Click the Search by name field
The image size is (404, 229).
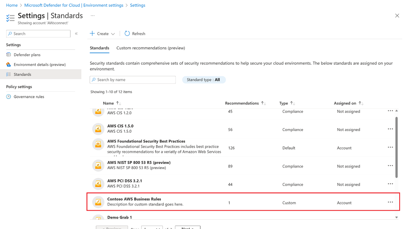[x=133, y=80]
